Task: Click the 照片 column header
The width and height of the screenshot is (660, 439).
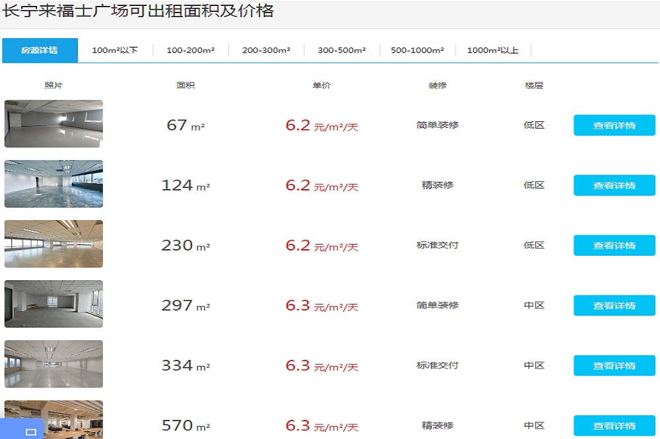Action: [53, 86]
